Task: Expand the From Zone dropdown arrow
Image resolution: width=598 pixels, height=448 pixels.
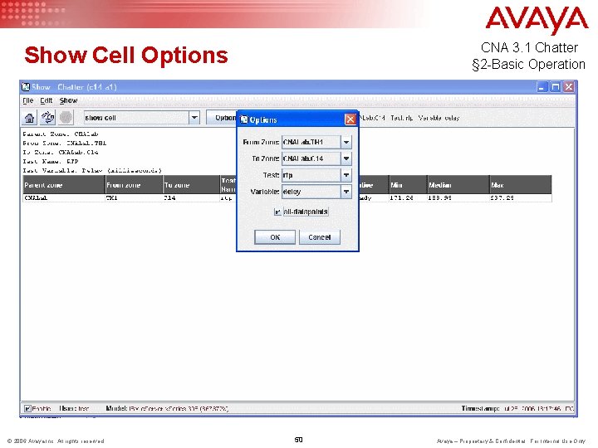Action: coord(346,142)
